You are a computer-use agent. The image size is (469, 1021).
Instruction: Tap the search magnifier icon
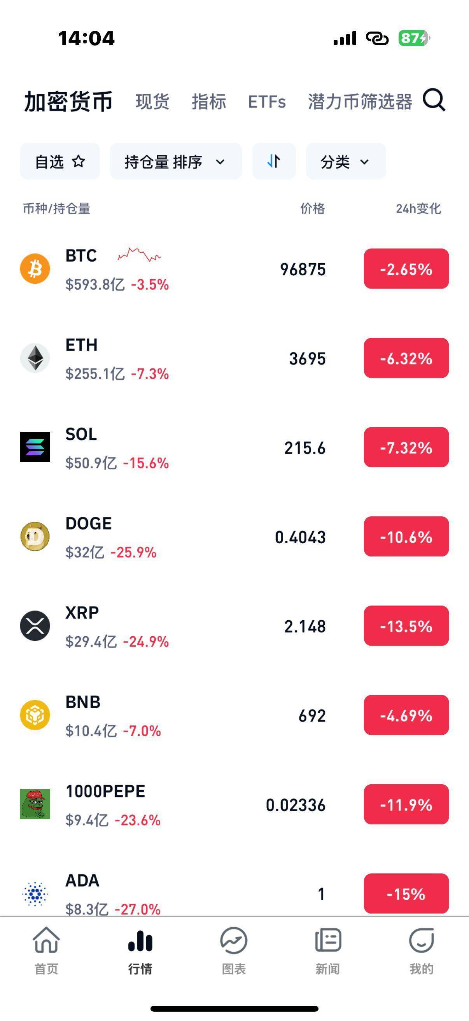coord(434,100)
